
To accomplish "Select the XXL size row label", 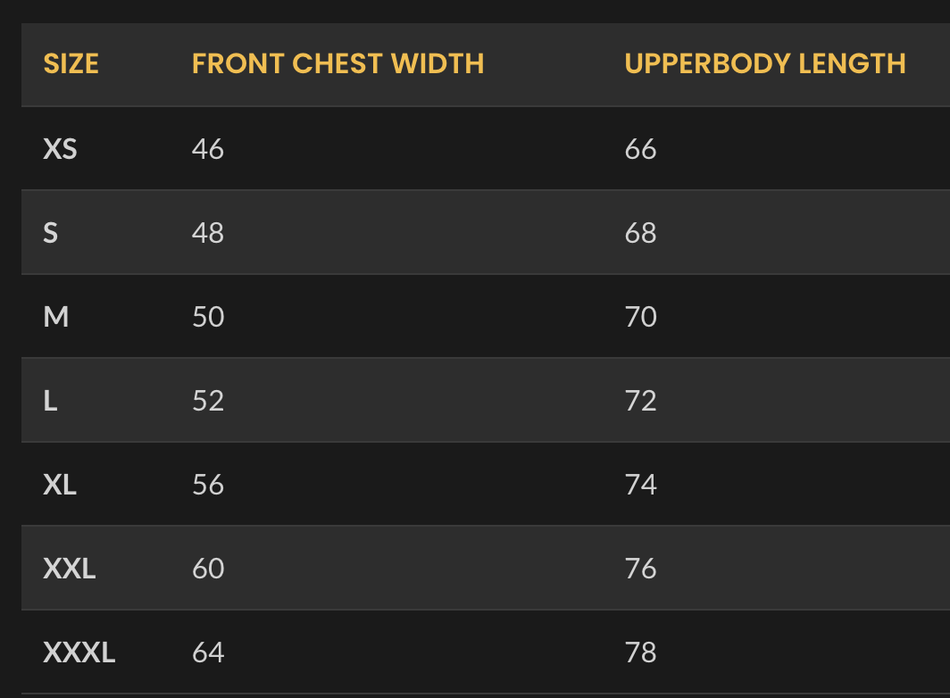I will pos(69,569).
